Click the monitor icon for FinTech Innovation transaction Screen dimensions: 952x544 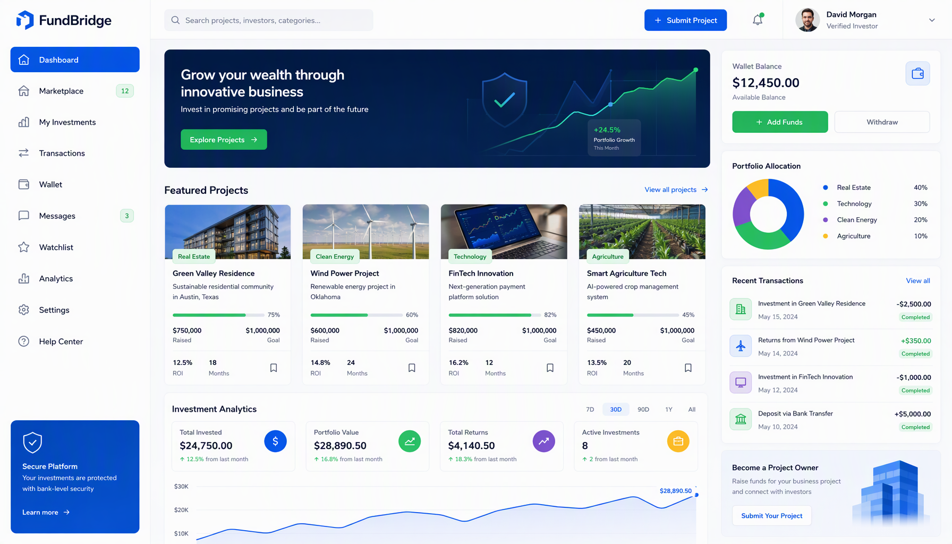(x=741, y=382)
